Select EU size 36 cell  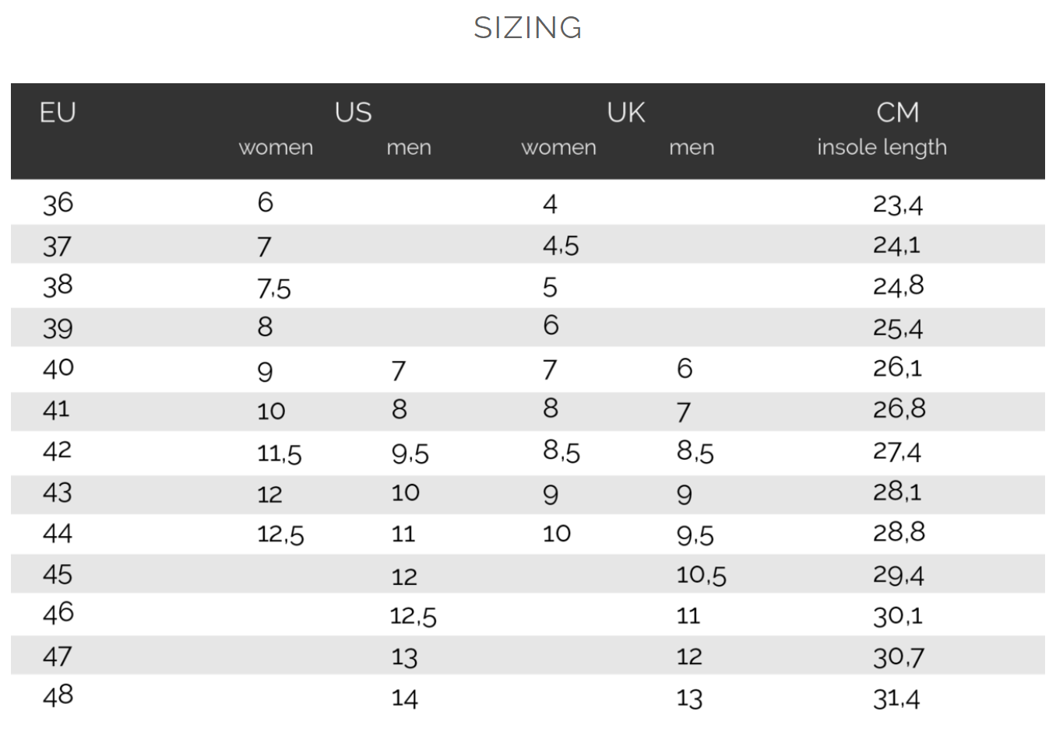[x=58, y=204]
